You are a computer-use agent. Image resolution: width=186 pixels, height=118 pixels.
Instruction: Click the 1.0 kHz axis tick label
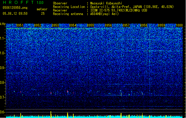click(3, 53)
